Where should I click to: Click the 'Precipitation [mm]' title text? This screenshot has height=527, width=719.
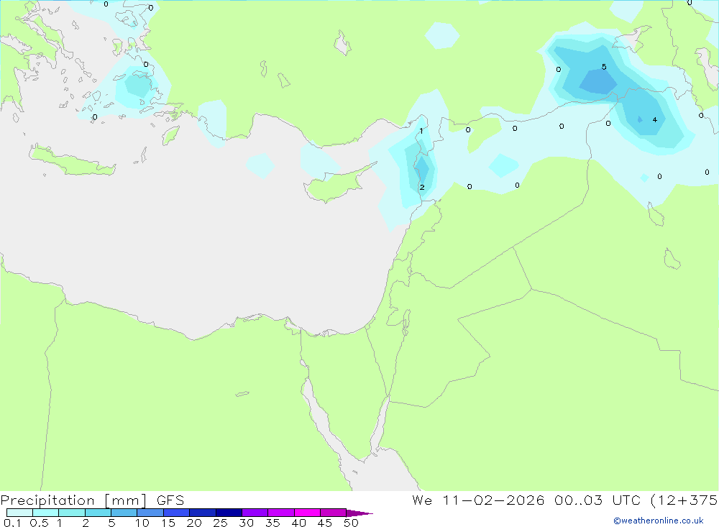click(x=73, y=500)
